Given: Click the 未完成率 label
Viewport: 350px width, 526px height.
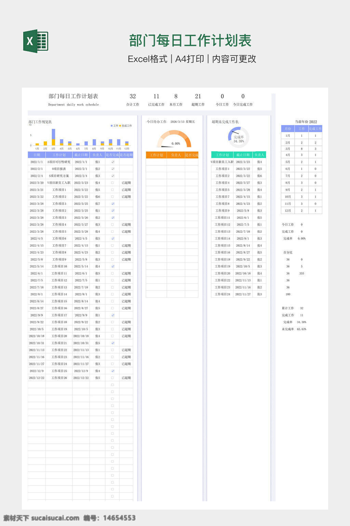Looking at the screenshot, I should point(288,329).
